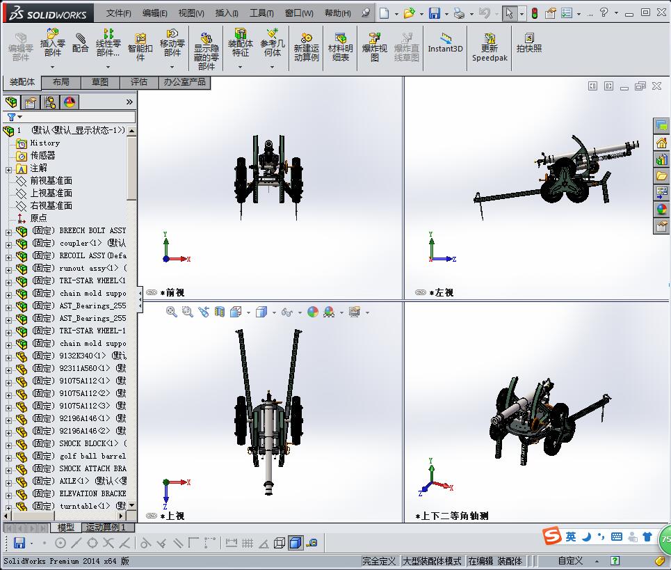
Task: Open the 帮助(H) menu
Action: (x=338, y=13)
